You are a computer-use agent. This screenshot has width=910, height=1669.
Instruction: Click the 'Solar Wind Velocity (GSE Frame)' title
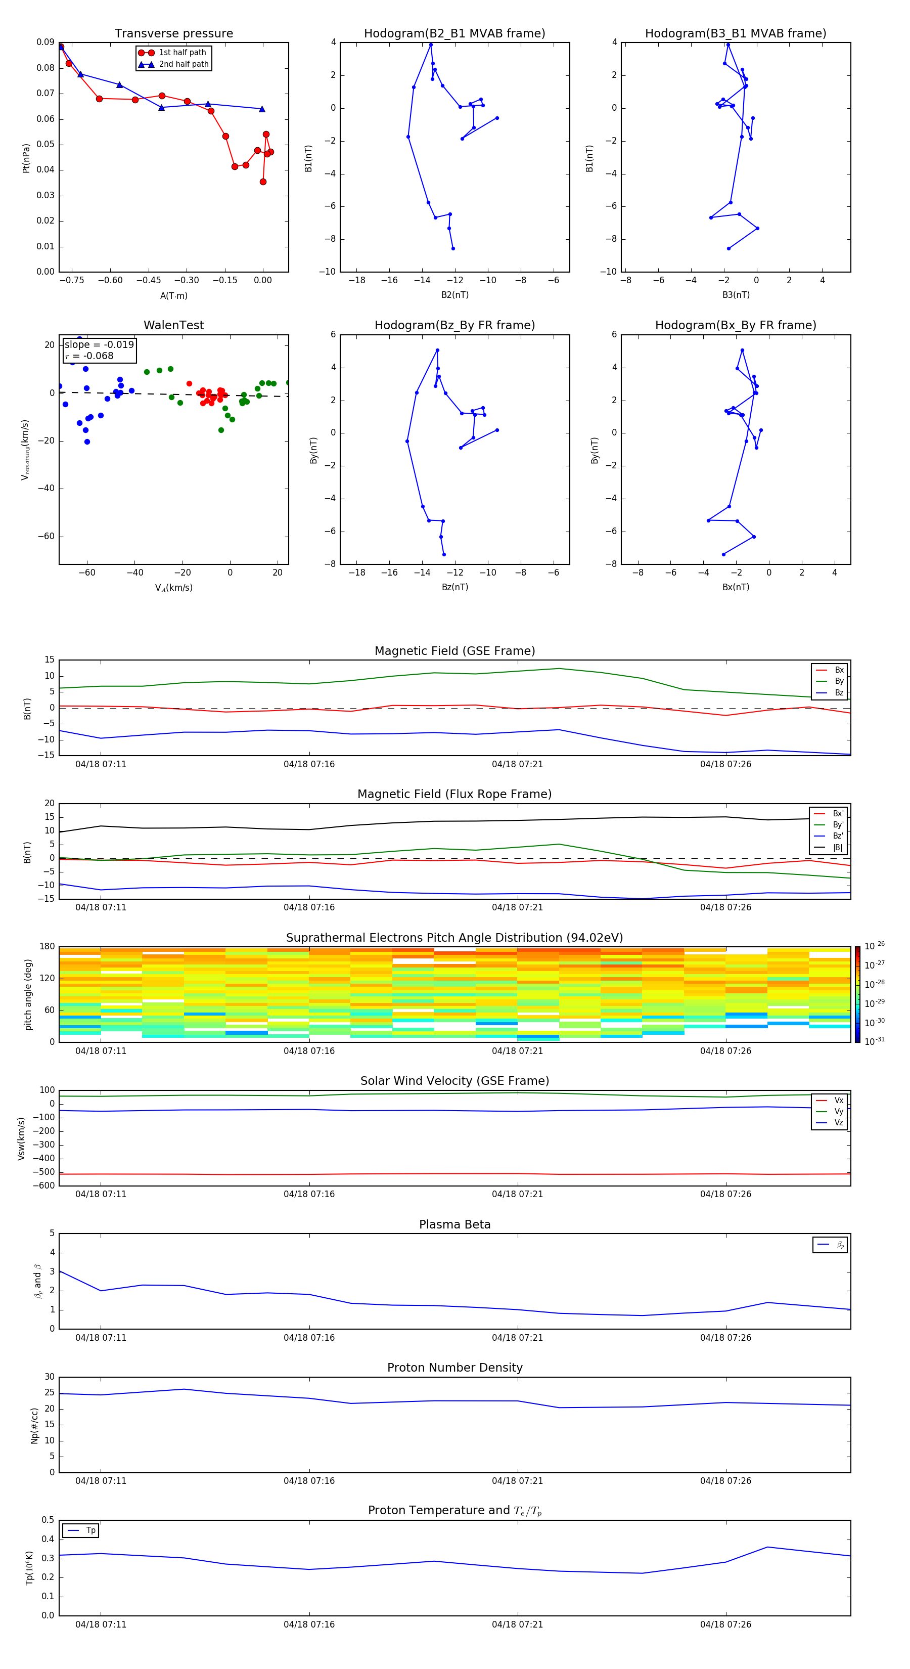pos(454,1081)
